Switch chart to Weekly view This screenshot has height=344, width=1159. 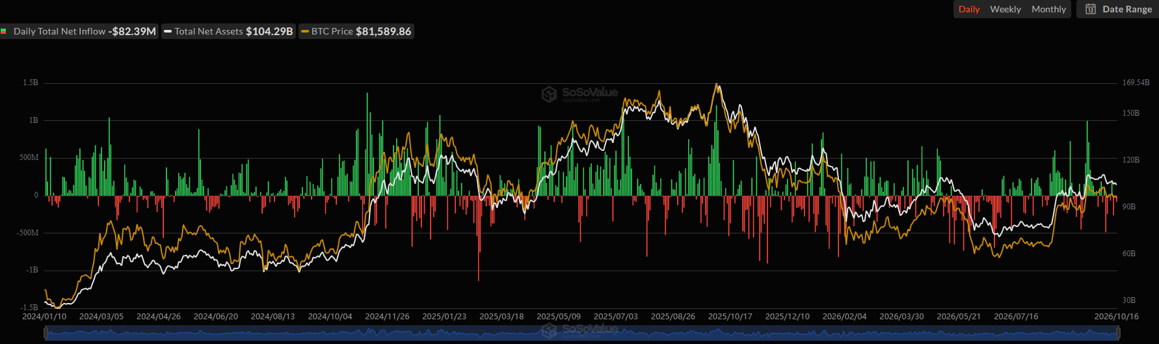(1006, 9)
